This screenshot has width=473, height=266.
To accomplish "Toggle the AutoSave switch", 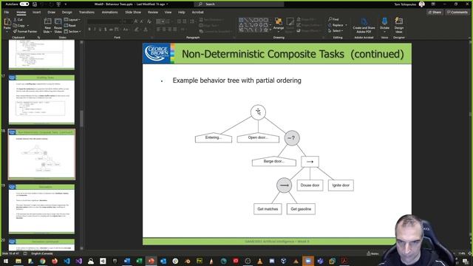I will (x=24, y=4).
